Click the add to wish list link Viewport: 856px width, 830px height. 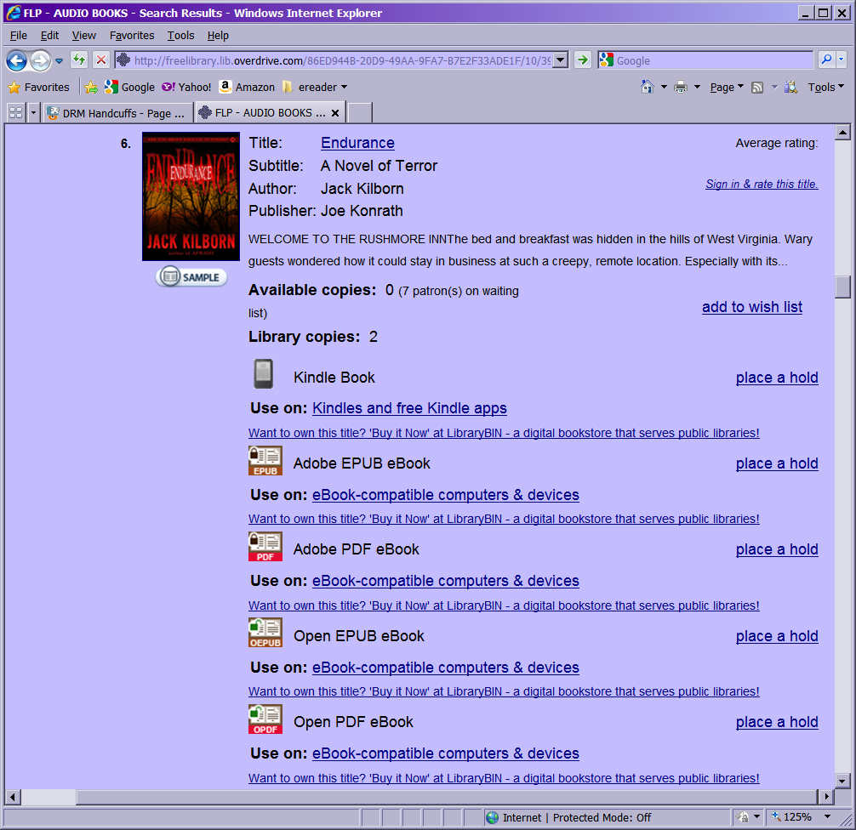(751, 307)
